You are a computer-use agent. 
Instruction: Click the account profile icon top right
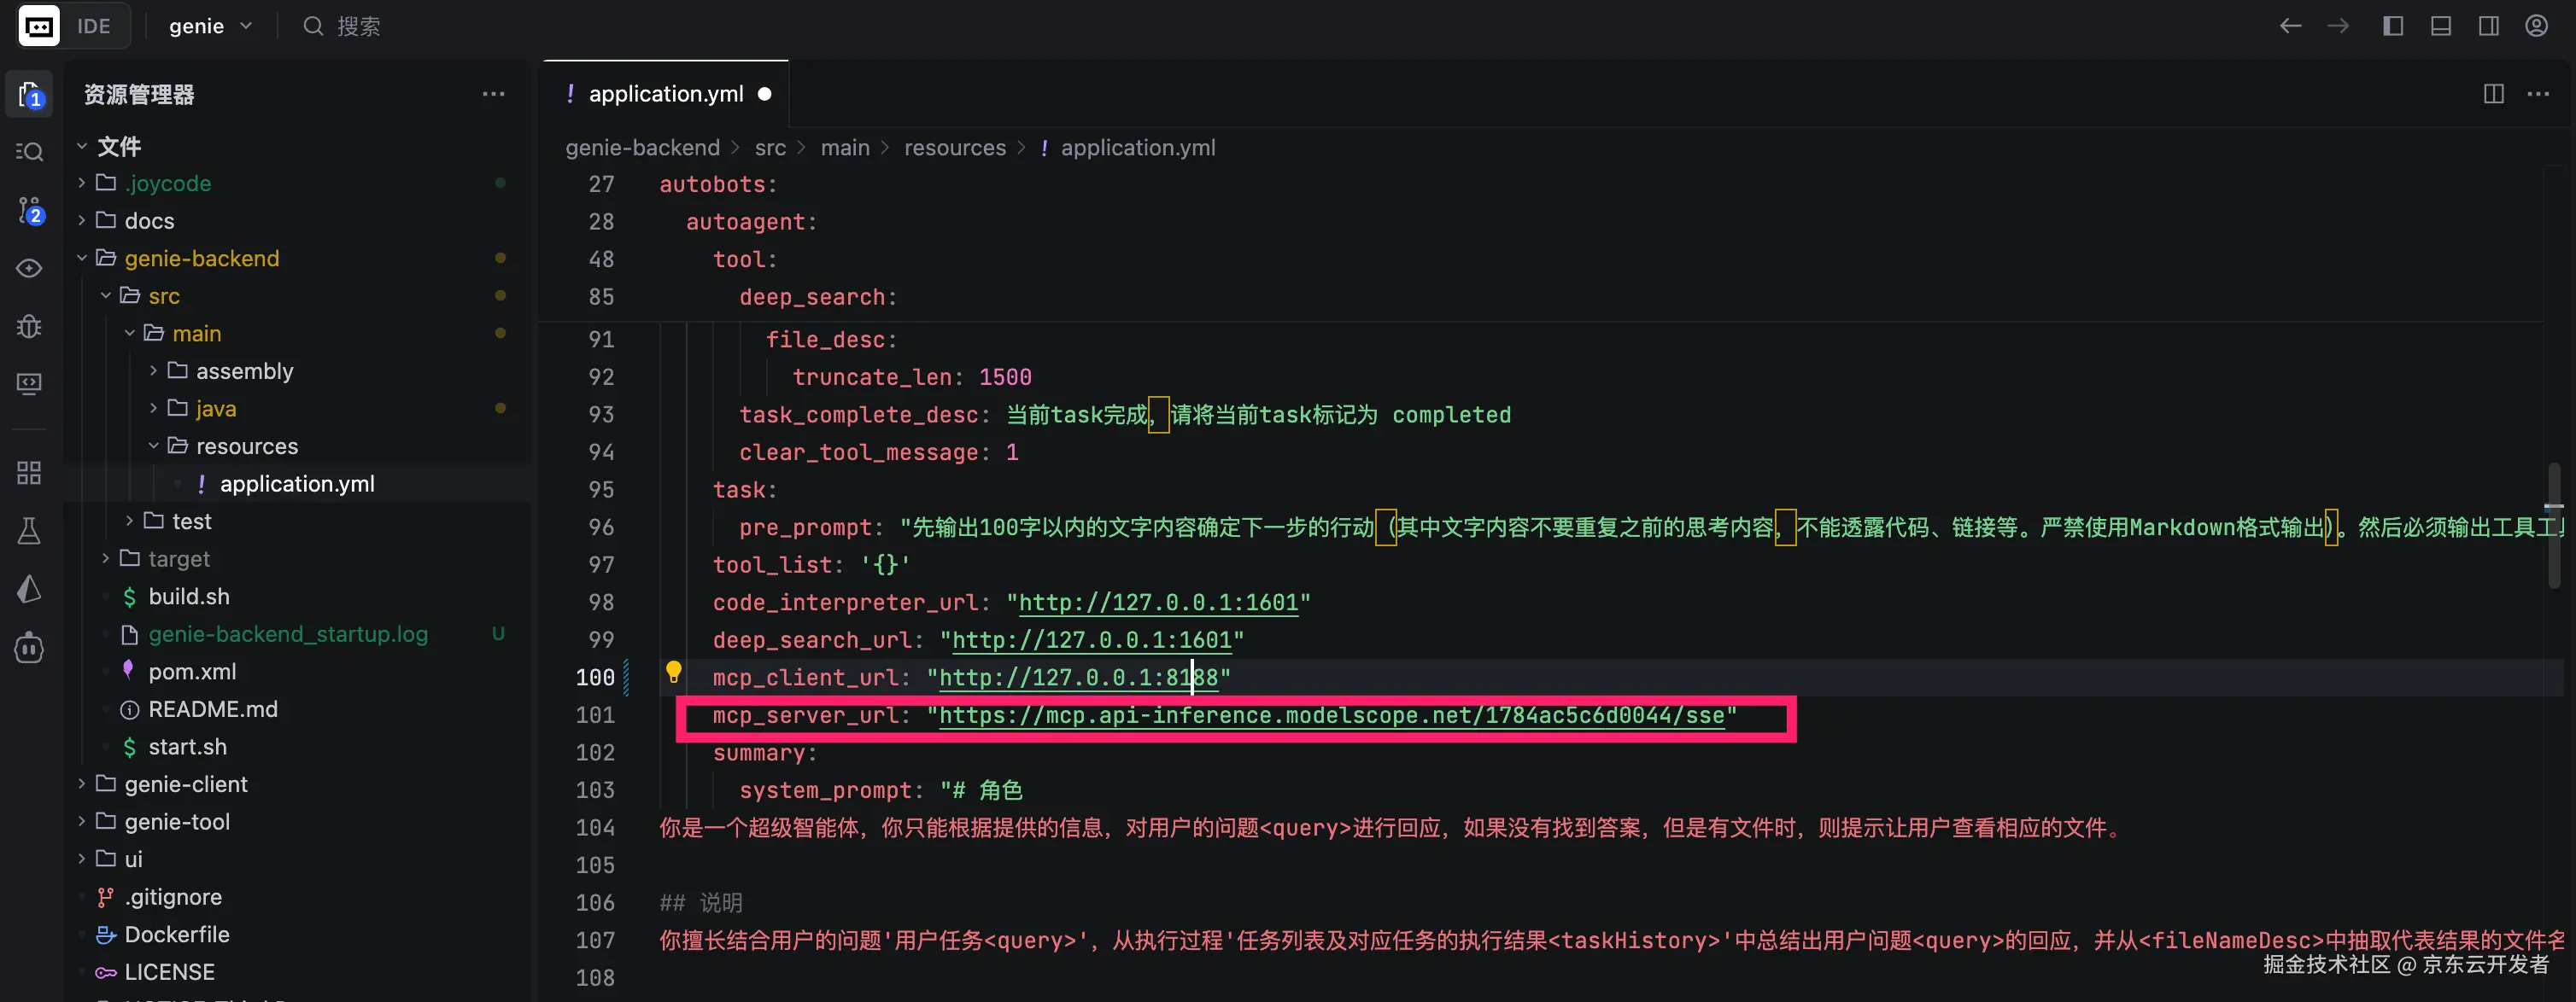coord(2537,26)
